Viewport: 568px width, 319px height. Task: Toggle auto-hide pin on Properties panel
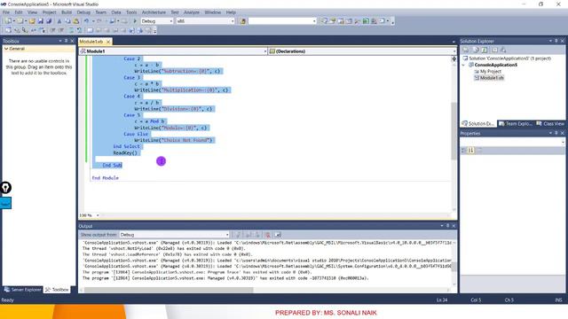[556, 133]
